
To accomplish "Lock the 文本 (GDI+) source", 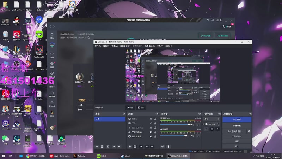I will coord(155,132).
